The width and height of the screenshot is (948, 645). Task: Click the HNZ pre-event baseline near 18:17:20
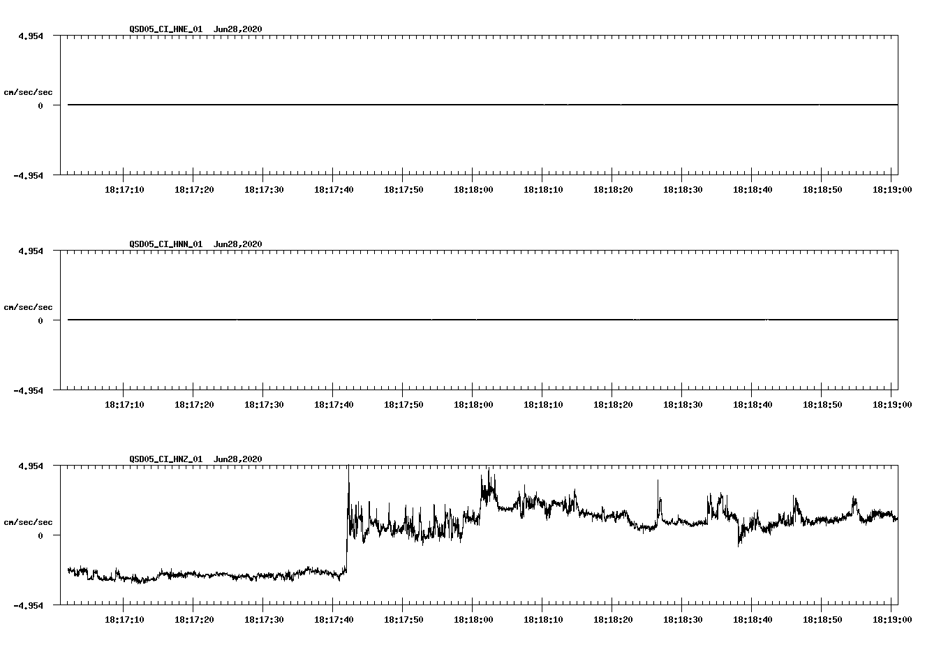[194, 574]
